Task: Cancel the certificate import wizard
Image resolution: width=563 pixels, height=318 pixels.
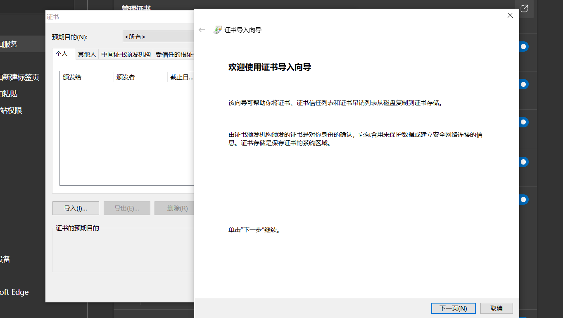Action: click(496, 308)
